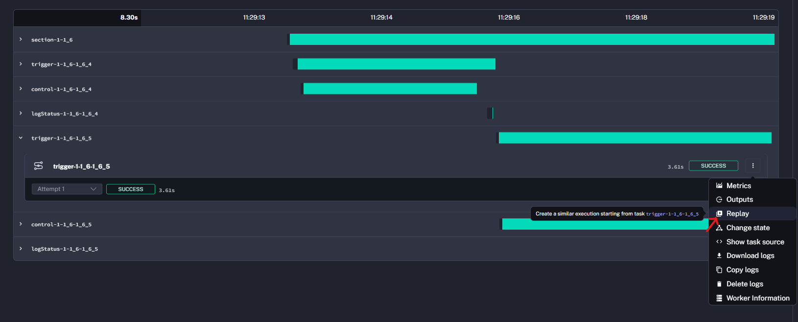Open the Attempt 1 dropdown

pos(67,189)
